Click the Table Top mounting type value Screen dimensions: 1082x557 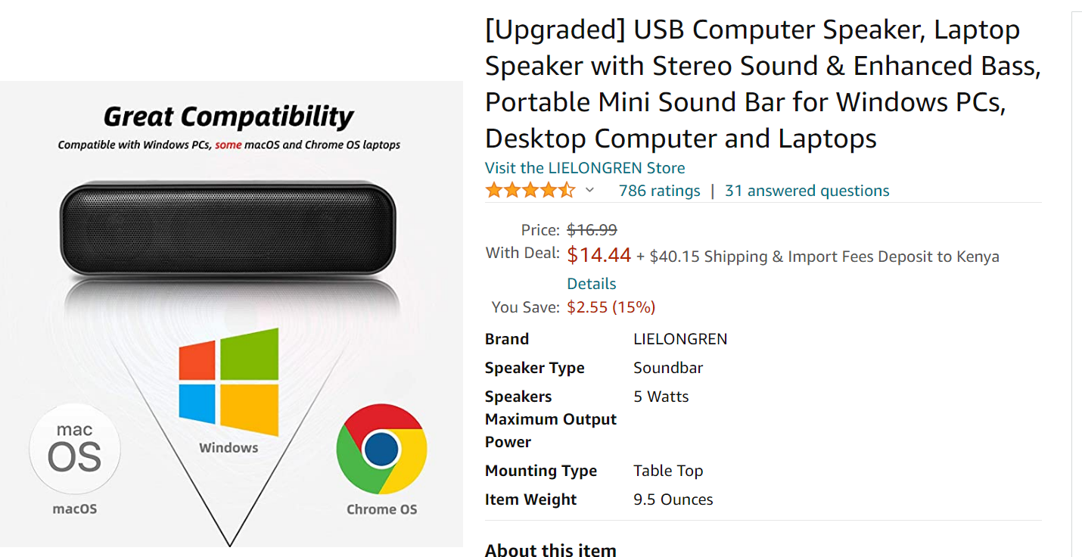[x=668, y=471]
